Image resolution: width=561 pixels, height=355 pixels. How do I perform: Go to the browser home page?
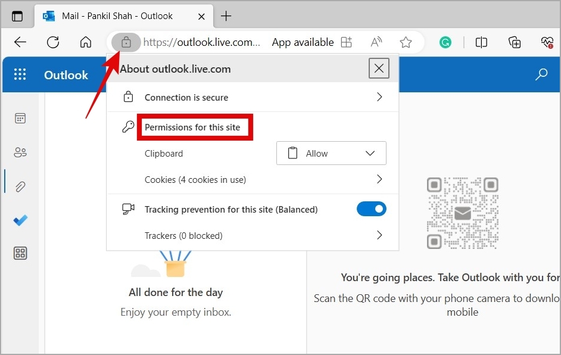(x=86, y=42)
